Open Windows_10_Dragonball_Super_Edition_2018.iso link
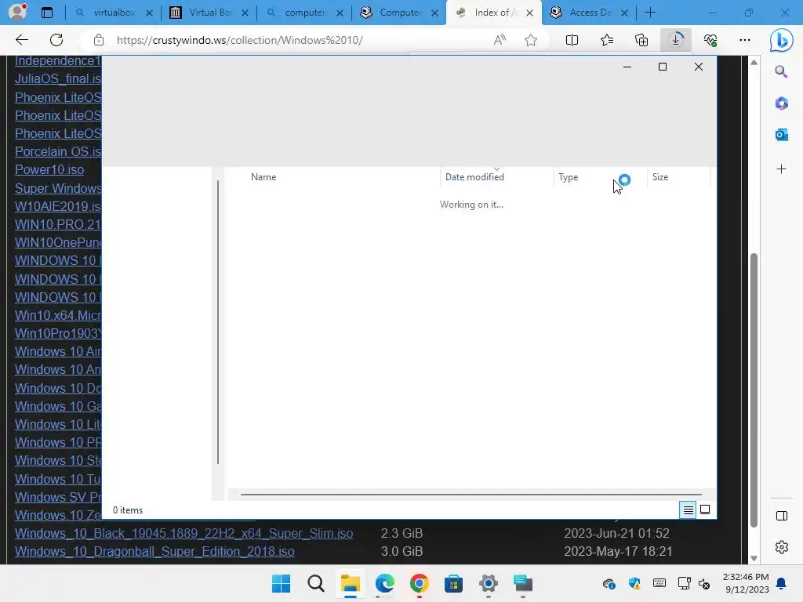The width and height of the screenshot is (803, 602). point(154,551)
